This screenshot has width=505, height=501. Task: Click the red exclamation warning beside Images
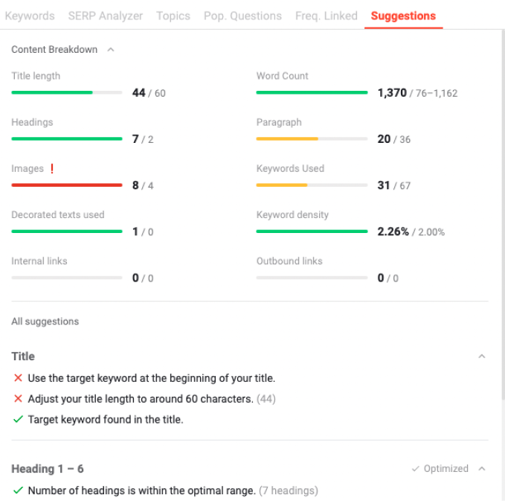point(52,168)
